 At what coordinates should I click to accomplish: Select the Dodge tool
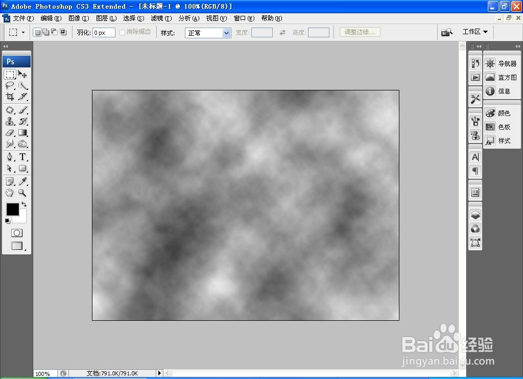coord(22,144)
